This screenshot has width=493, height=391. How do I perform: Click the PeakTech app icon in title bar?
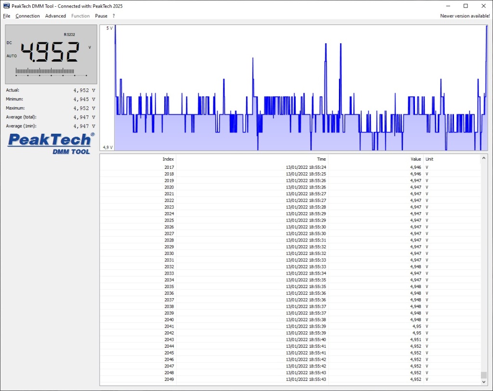pyautogui.click(x=6, y=6)
